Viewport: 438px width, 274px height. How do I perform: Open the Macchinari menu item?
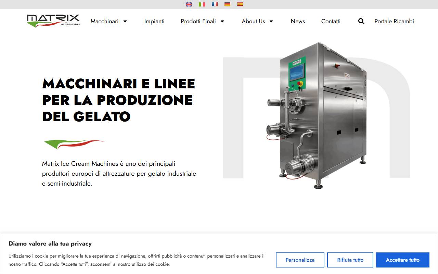(x=104, y=21)
